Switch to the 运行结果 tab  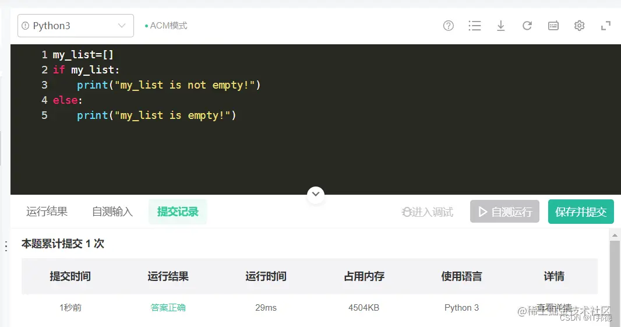point(47,212)
